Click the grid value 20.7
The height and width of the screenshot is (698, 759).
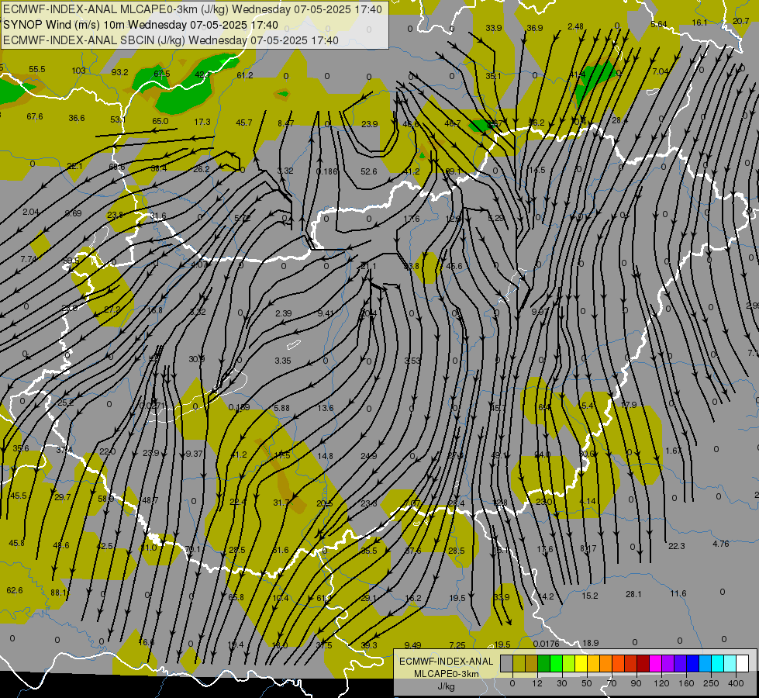point(741,21)
